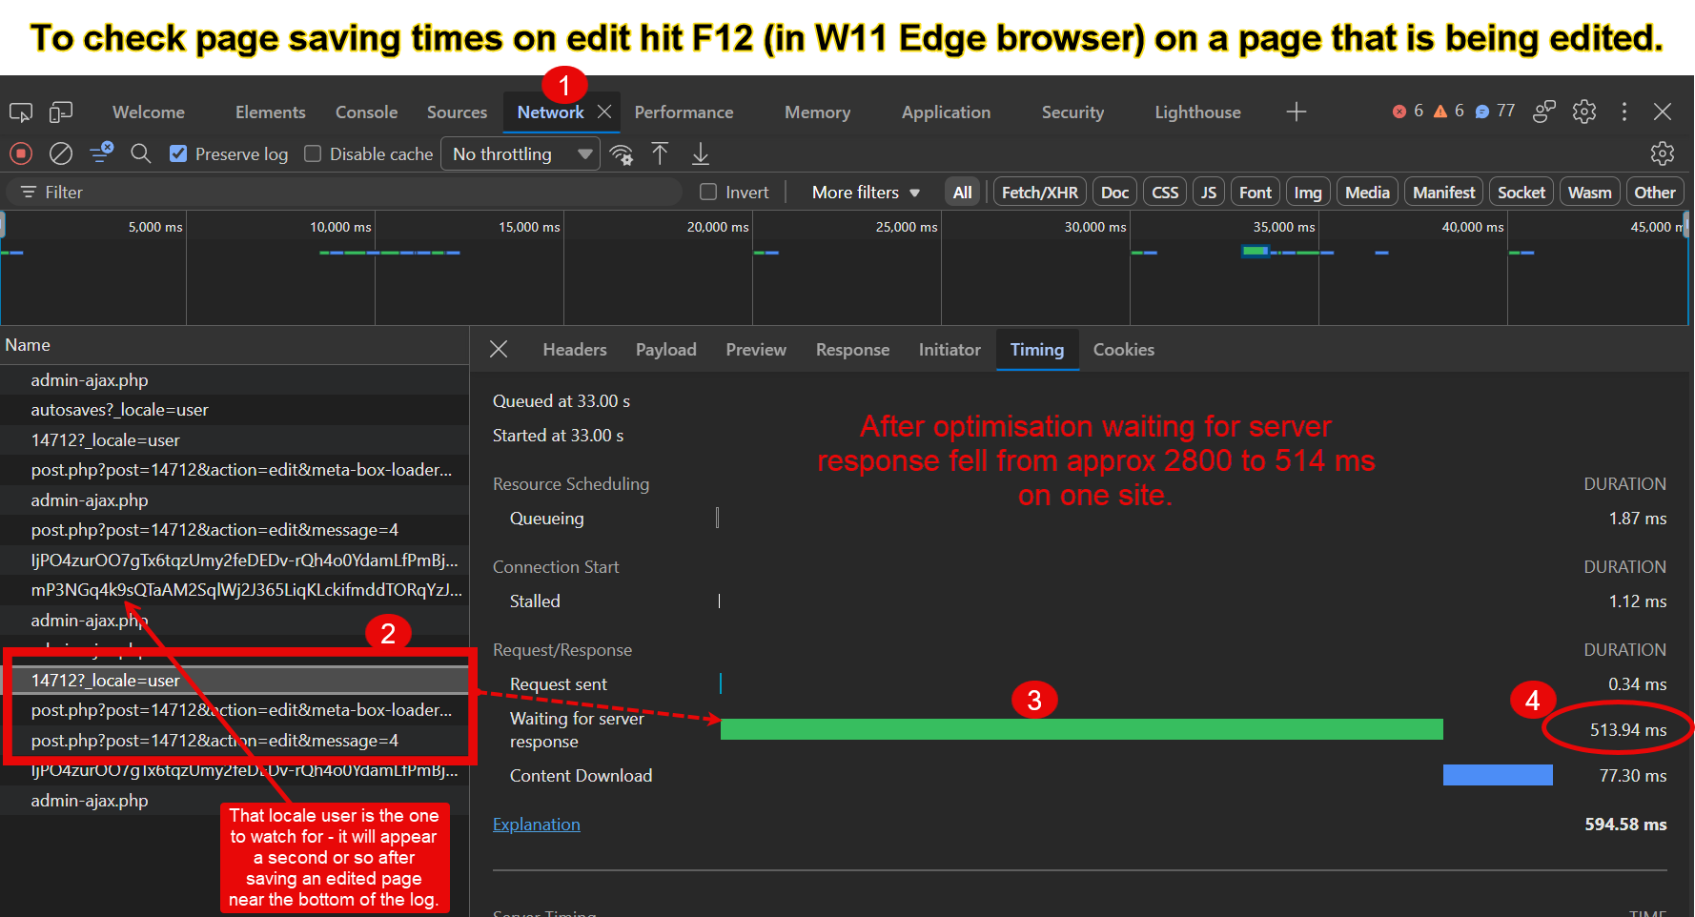Open the Application tab
Screen dimensions: 1695x917
[x=946, y=112]
